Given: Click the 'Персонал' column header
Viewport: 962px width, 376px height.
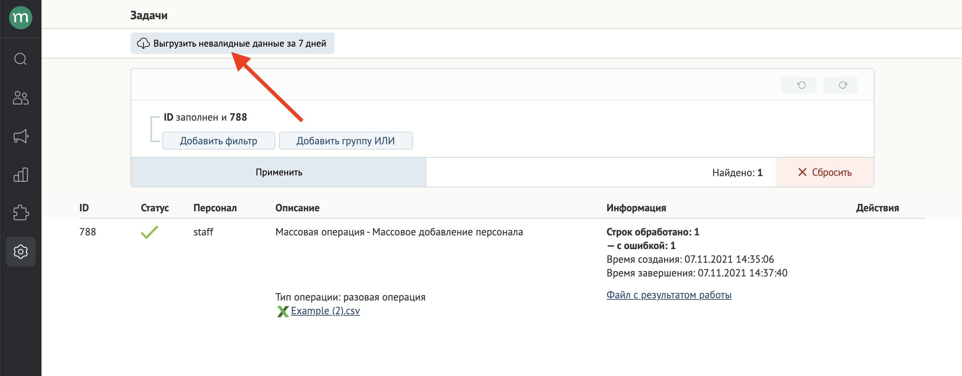Looking at the screenshot, I should click(x=215, y=208).
